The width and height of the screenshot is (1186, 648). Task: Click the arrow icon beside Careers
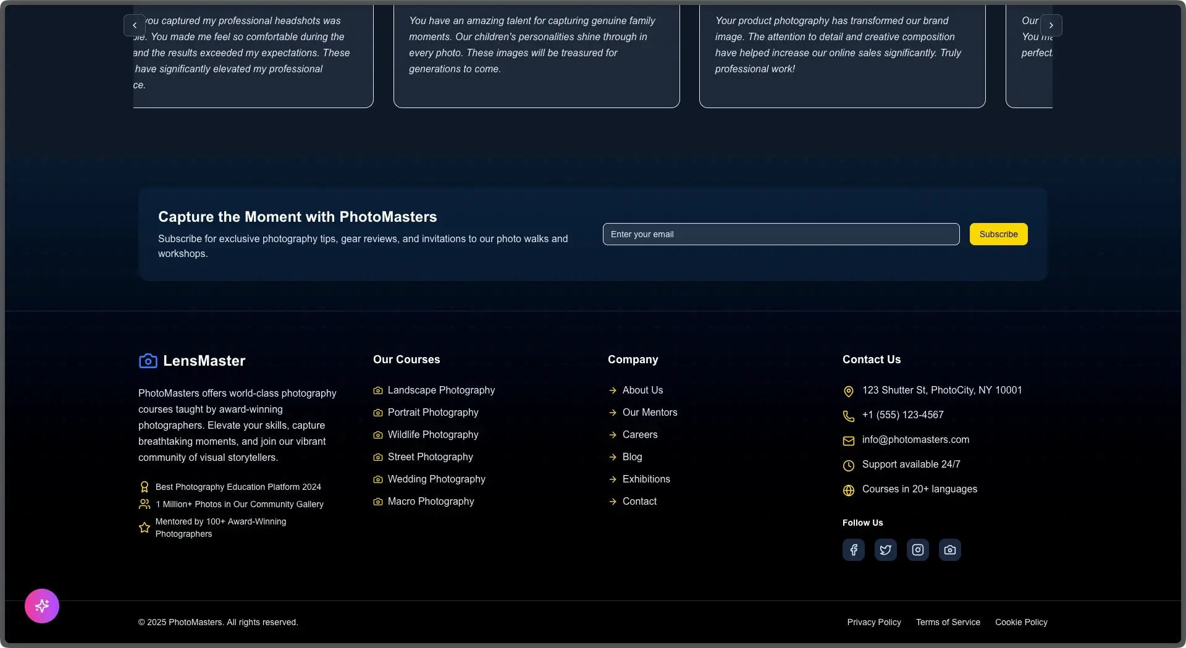coord(613,435)
